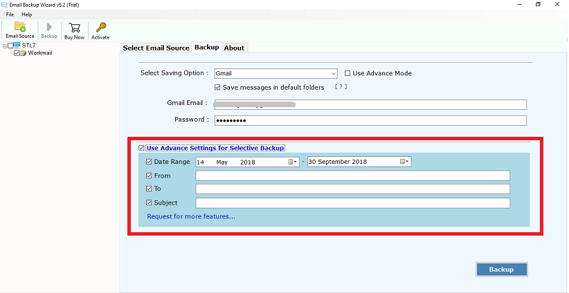Viewport: 569px width, 293px height.
Task: Maximize the Email Backup Wizard window
Action: [x=538, y=4]
